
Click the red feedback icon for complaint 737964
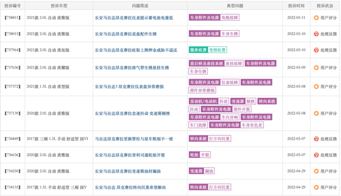[x=316, y=50]
